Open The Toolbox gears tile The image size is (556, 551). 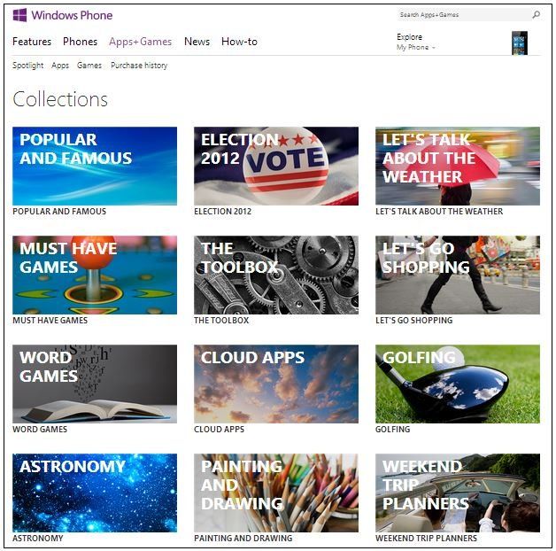coord(276,275)
